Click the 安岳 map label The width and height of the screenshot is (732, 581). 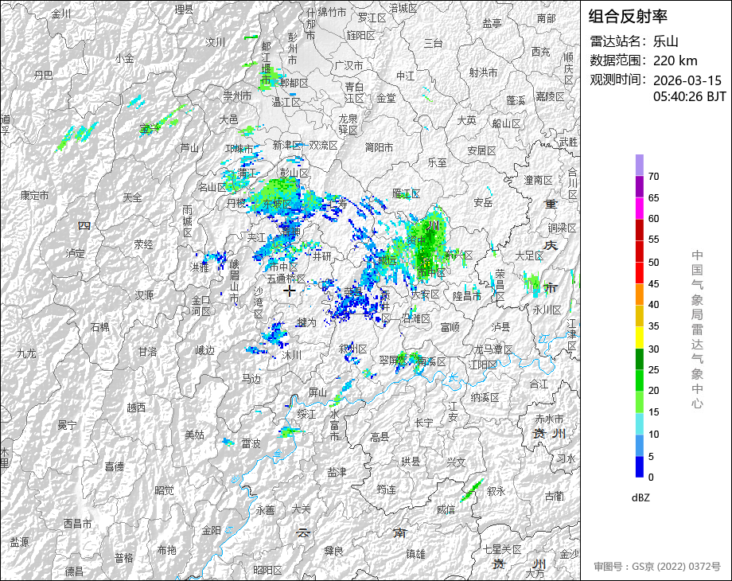483,202
